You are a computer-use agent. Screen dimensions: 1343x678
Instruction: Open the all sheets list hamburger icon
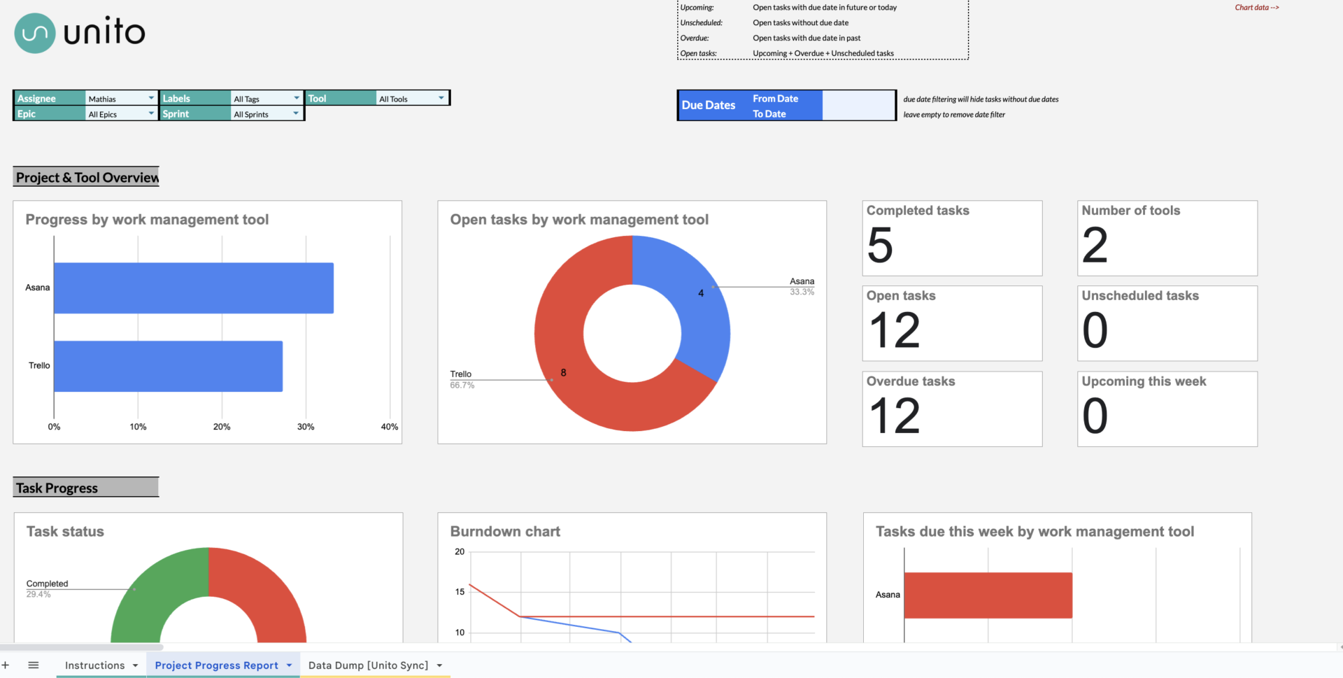coord(33,665)
